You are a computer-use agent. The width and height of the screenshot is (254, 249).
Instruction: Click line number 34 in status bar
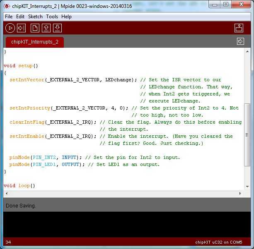(8, 242)
